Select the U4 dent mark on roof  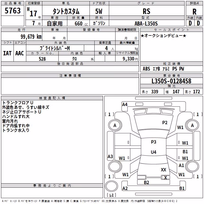[154, 152]
